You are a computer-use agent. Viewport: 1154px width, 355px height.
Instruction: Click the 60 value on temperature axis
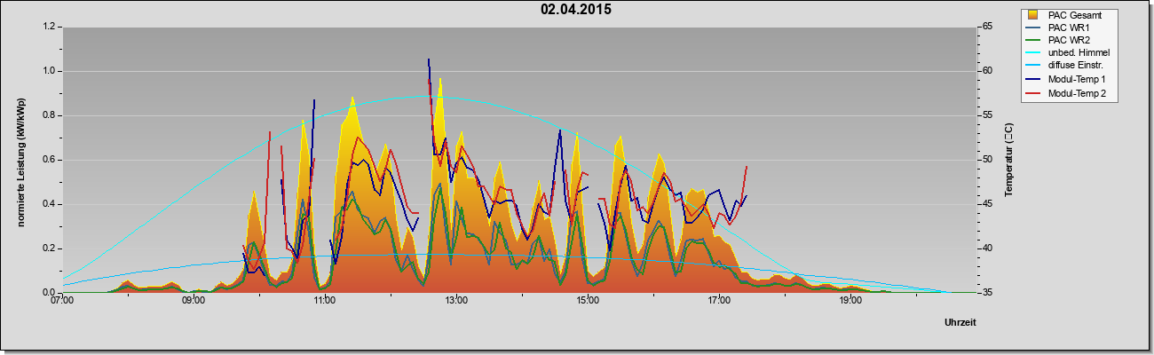point(987,71)
